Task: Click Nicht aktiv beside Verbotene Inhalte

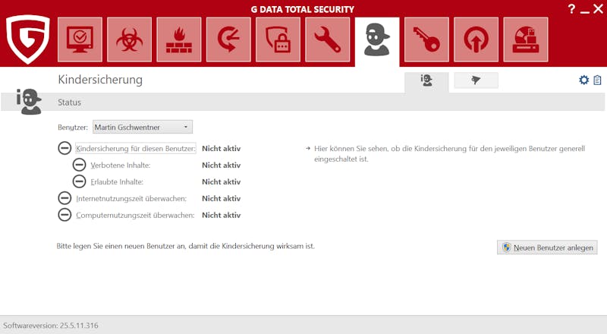Action: click(222, 165)
